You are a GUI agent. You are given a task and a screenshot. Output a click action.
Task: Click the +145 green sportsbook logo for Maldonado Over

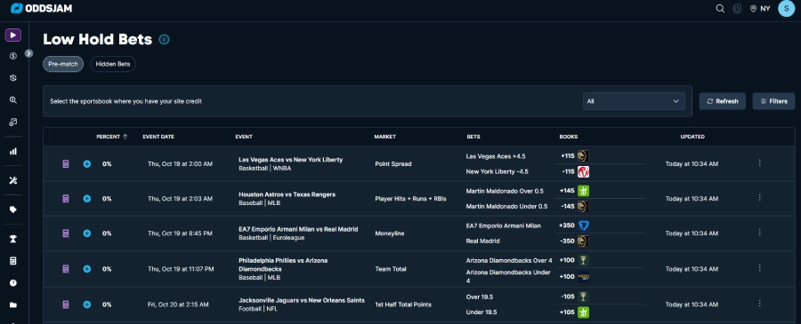point(583,191)
